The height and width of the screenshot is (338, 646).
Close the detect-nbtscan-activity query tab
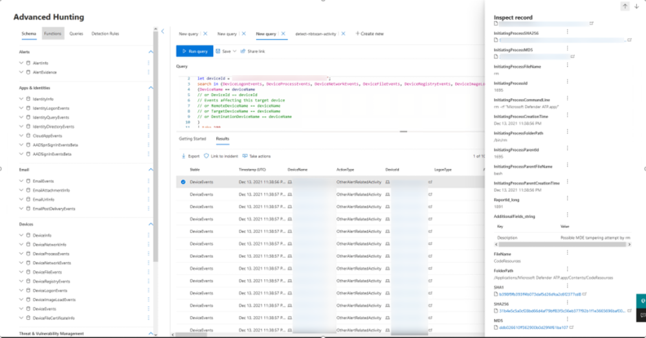click(343, 34)
